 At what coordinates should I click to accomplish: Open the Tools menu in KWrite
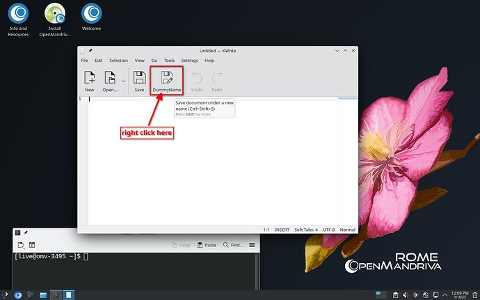pos(169,61)
